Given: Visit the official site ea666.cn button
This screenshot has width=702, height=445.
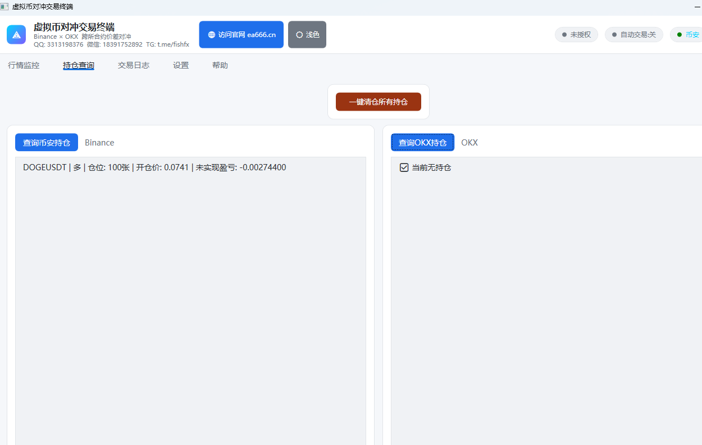Looking at the screenshot, I should (x=241, y=35).
